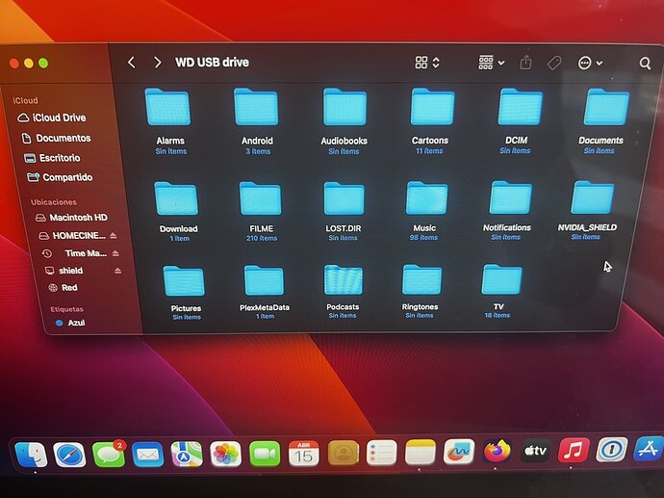Open the Podcasts folder
664x498 pixels.
[343, 279]
